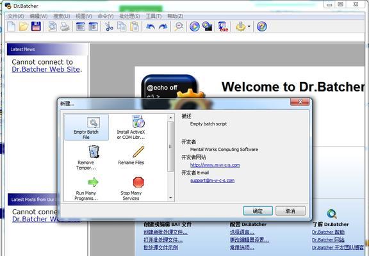Click template list scroll up arrow
Image resolution: width=369 pixels, height=256 pixels.
point(171,117)
